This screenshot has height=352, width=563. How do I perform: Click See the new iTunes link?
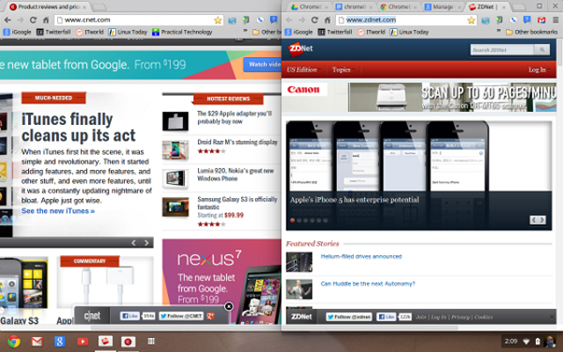[58, 211]
